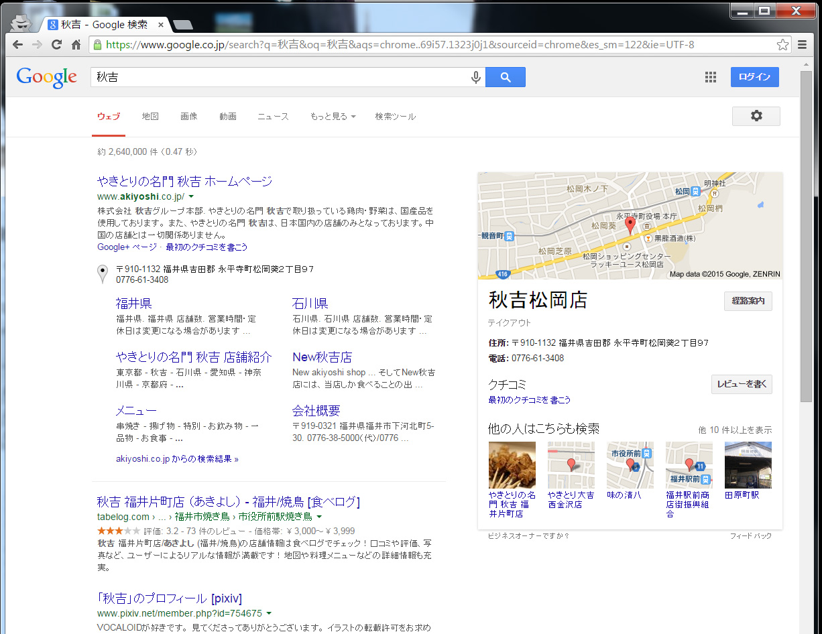Image resolution: width=822 pixels, height=634 pixels.
Task: Click the blue magnifier search button
Action: [506, 77]
